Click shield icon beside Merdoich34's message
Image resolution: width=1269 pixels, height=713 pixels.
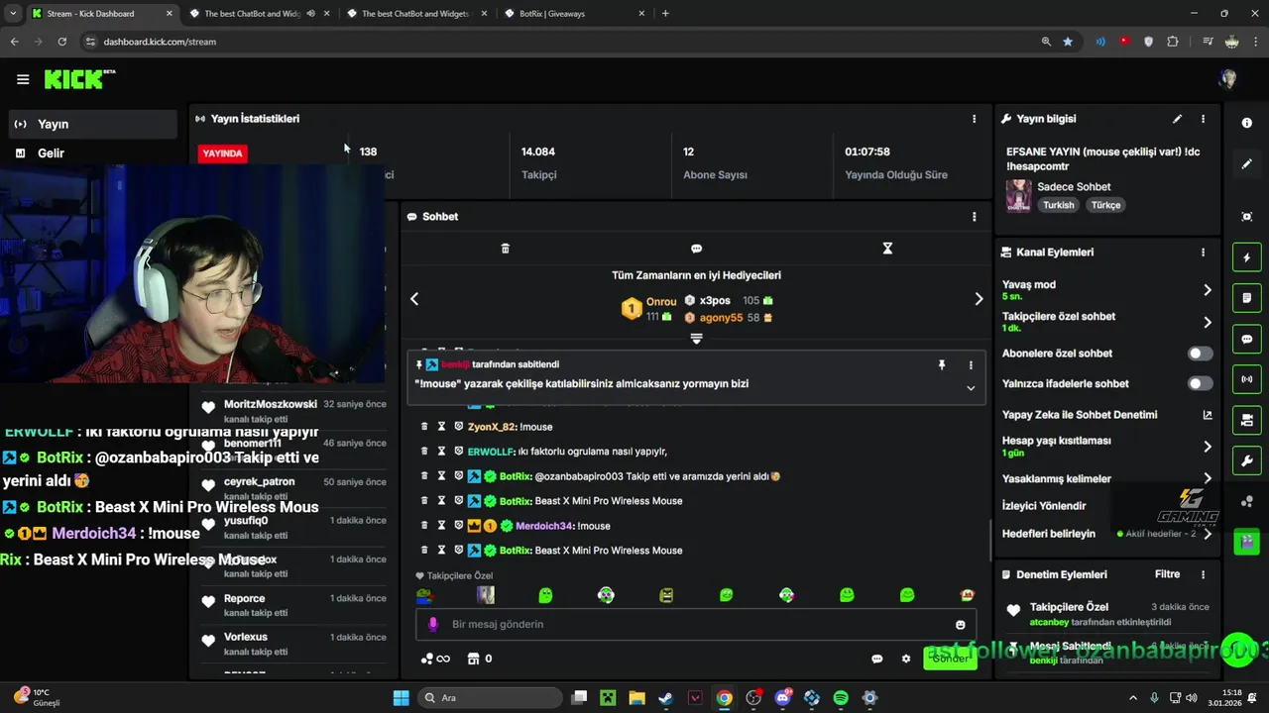[458, 526]
